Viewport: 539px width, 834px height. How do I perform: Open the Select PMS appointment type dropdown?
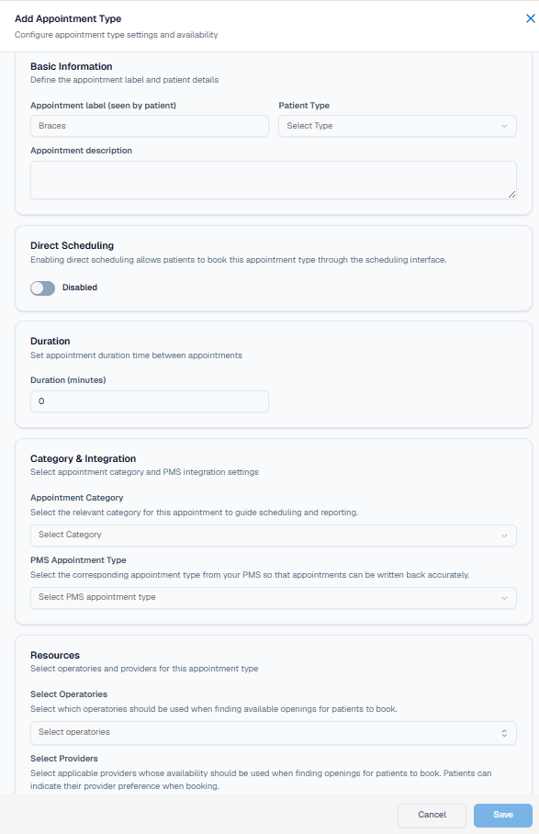point(273,598)
